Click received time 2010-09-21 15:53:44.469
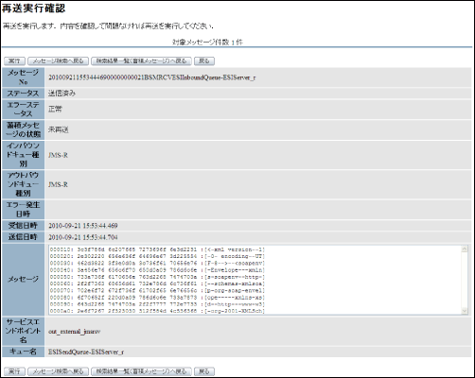This screenshot has width=475, height=378. (x=83, y=226)
